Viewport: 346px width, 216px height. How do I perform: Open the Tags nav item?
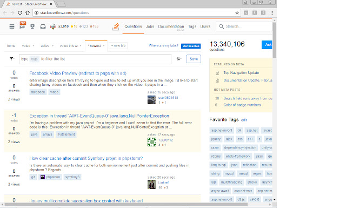tap(192, 26)
